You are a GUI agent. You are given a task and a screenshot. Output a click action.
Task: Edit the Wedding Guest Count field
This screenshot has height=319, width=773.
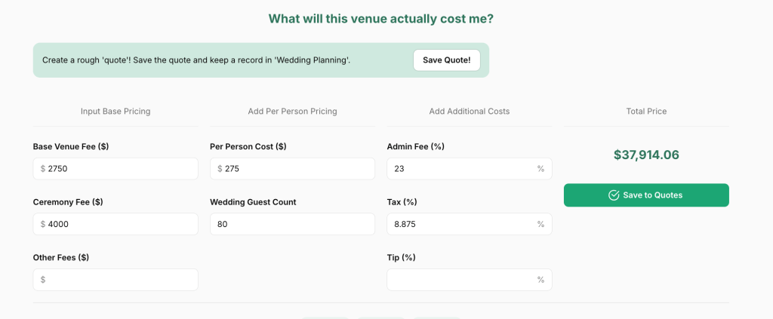tap(292, 224)
